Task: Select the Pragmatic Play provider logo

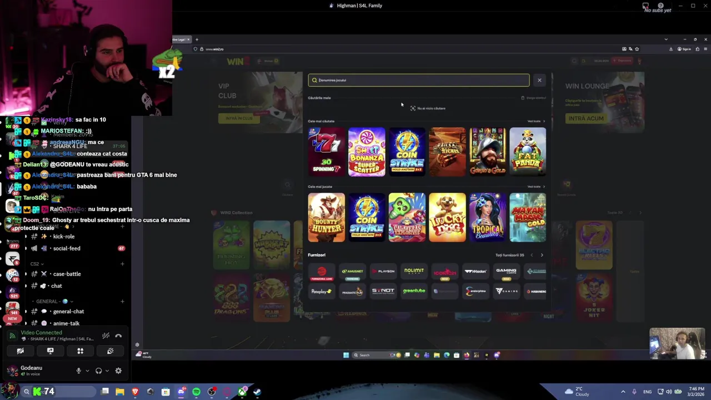Action: click(x=352, y=291)
